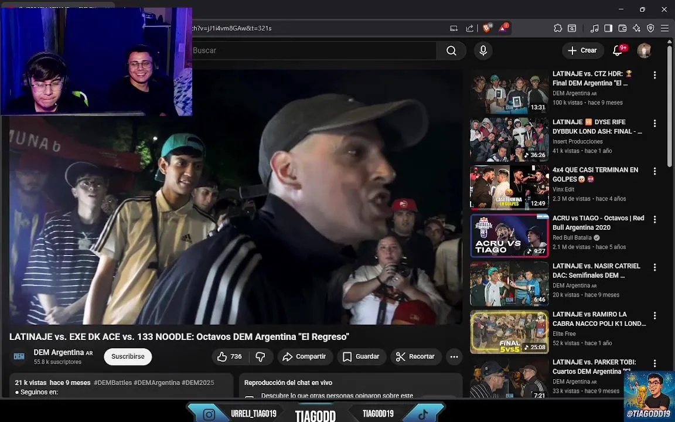
Task: Open the Brave Rewards triangle icon
Action: pos(503,28)
